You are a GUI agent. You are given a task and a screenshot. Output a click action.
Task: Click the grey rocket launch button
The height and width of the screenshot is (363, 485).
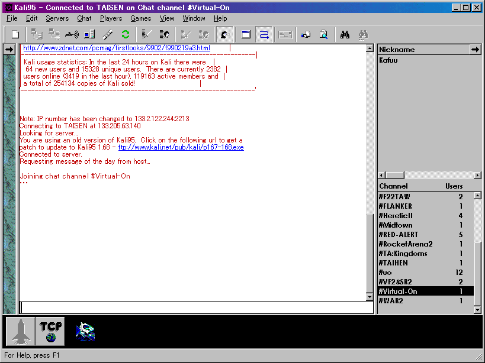pos(20,332)
